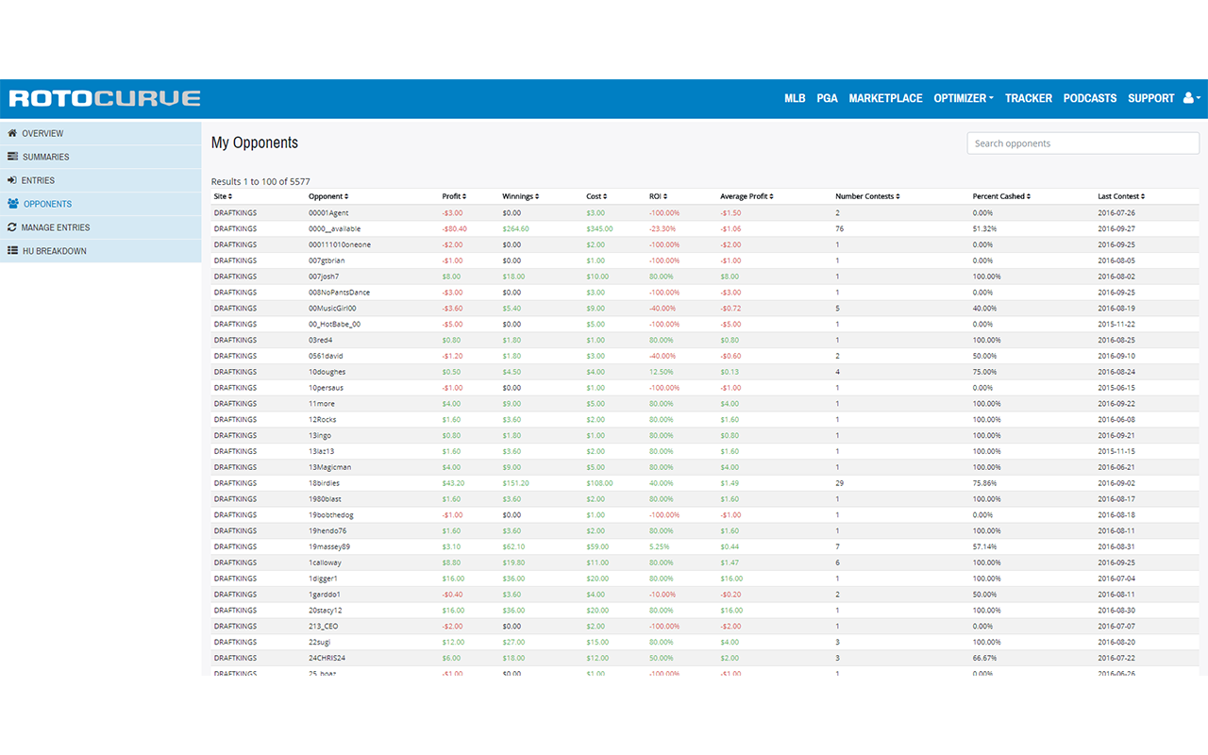Viewport: 1208px width, 755px height.
Task: Click the -$80.40 profit value
Action: (454, 229)
